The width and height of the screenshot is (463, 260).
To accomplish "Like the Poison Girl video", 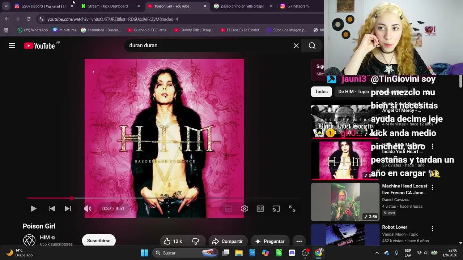I will click(173, 241).
